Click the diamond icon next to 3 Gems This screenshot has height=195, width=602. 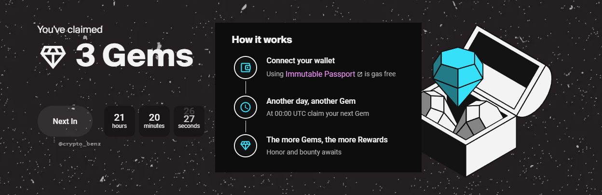pyautogui.click(x=53, y=57)
